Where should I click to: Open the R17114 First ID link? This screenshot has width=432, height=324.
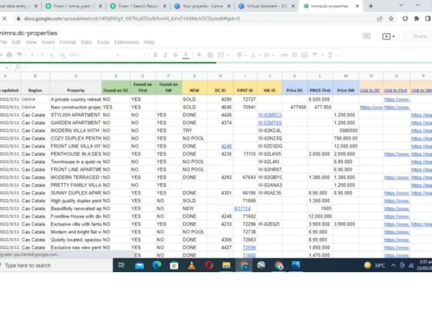pyautogui.click(x=242, y=209)
